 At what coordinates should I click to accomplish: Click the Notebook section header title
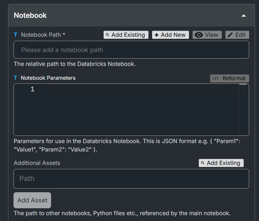click(x=30, y=16)
